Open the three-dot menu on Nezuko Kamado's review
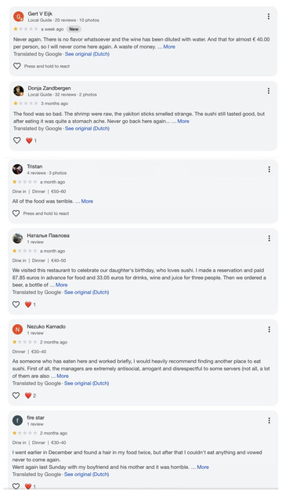282x502 pixels. pyautogui.click(x=269, y=329)
